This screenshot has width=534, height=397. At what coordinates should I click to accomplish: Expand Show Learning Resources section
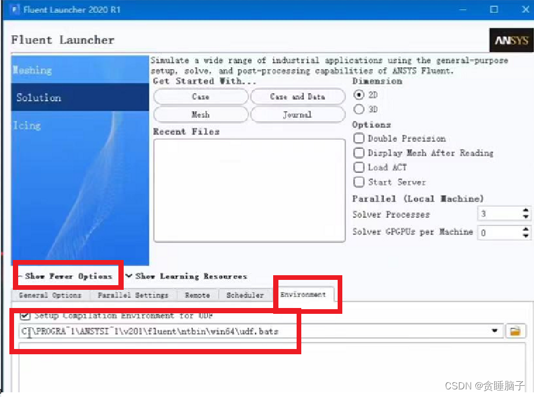186,276
